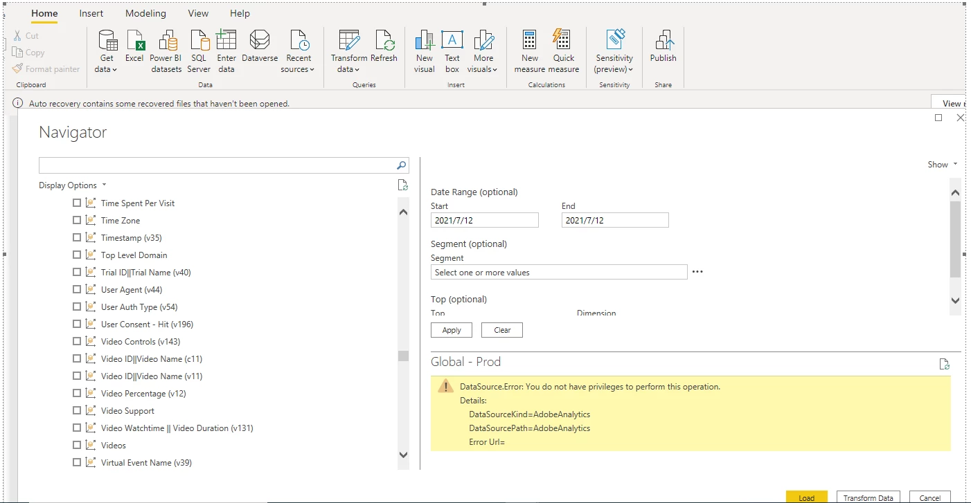The image size is (971, 503).
Task: Click Transform data in ribbon
Action: 349,51
